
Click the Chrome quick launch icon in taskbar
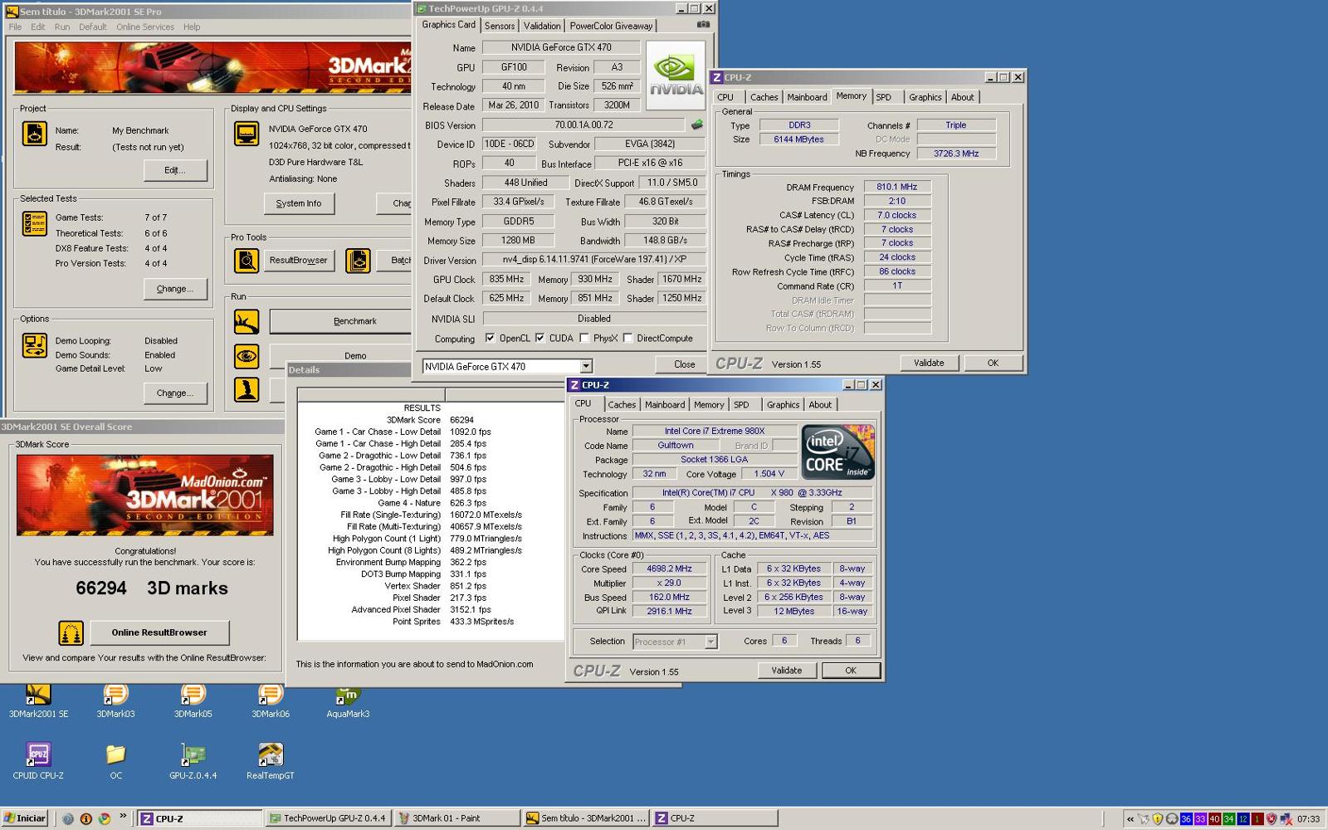(x=105, y=818)
